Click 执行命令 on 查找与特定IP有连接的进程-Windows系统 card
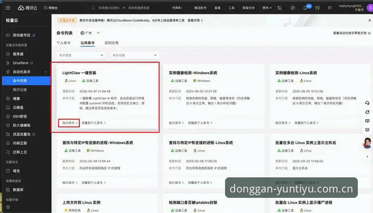Screen dimensions: 373x213 (70, 183)
